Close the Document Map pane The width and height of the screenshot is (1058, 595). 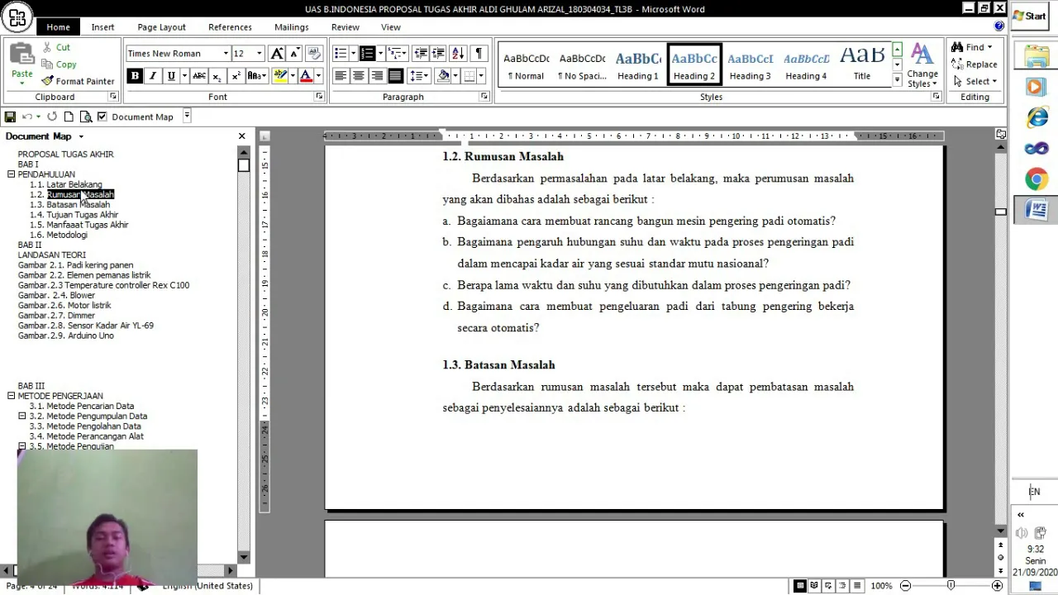tap(241, 136)
